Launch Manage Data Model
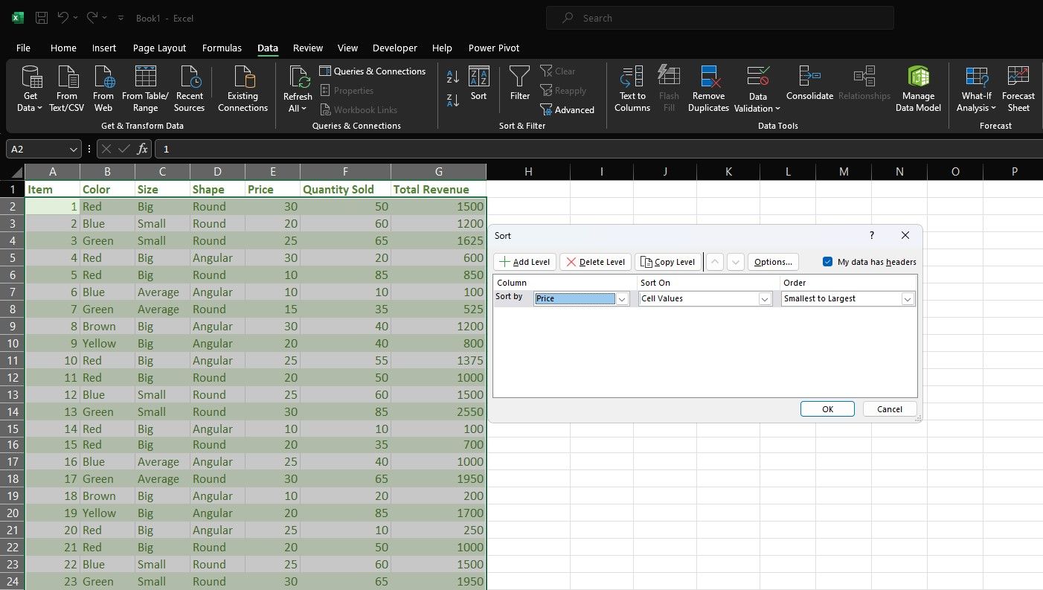This screenshot has height=590, width=1043. point(918,88)
